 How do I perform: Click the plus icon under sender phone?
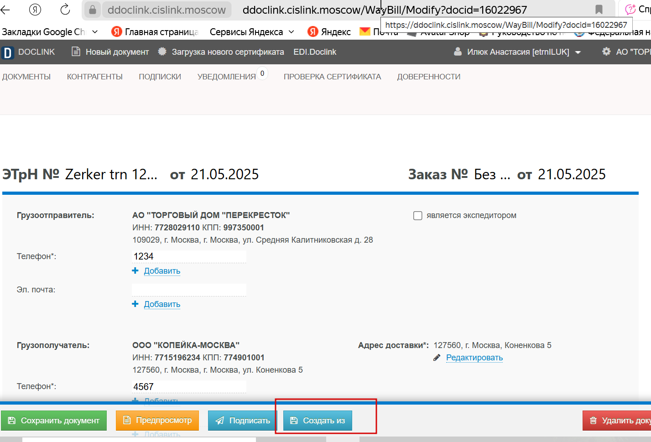[135, 270]
